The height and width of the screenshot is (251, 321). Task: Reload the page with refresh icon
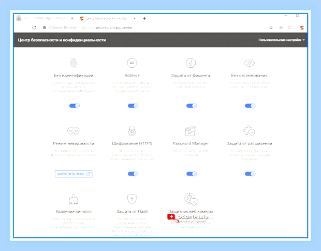34,27
